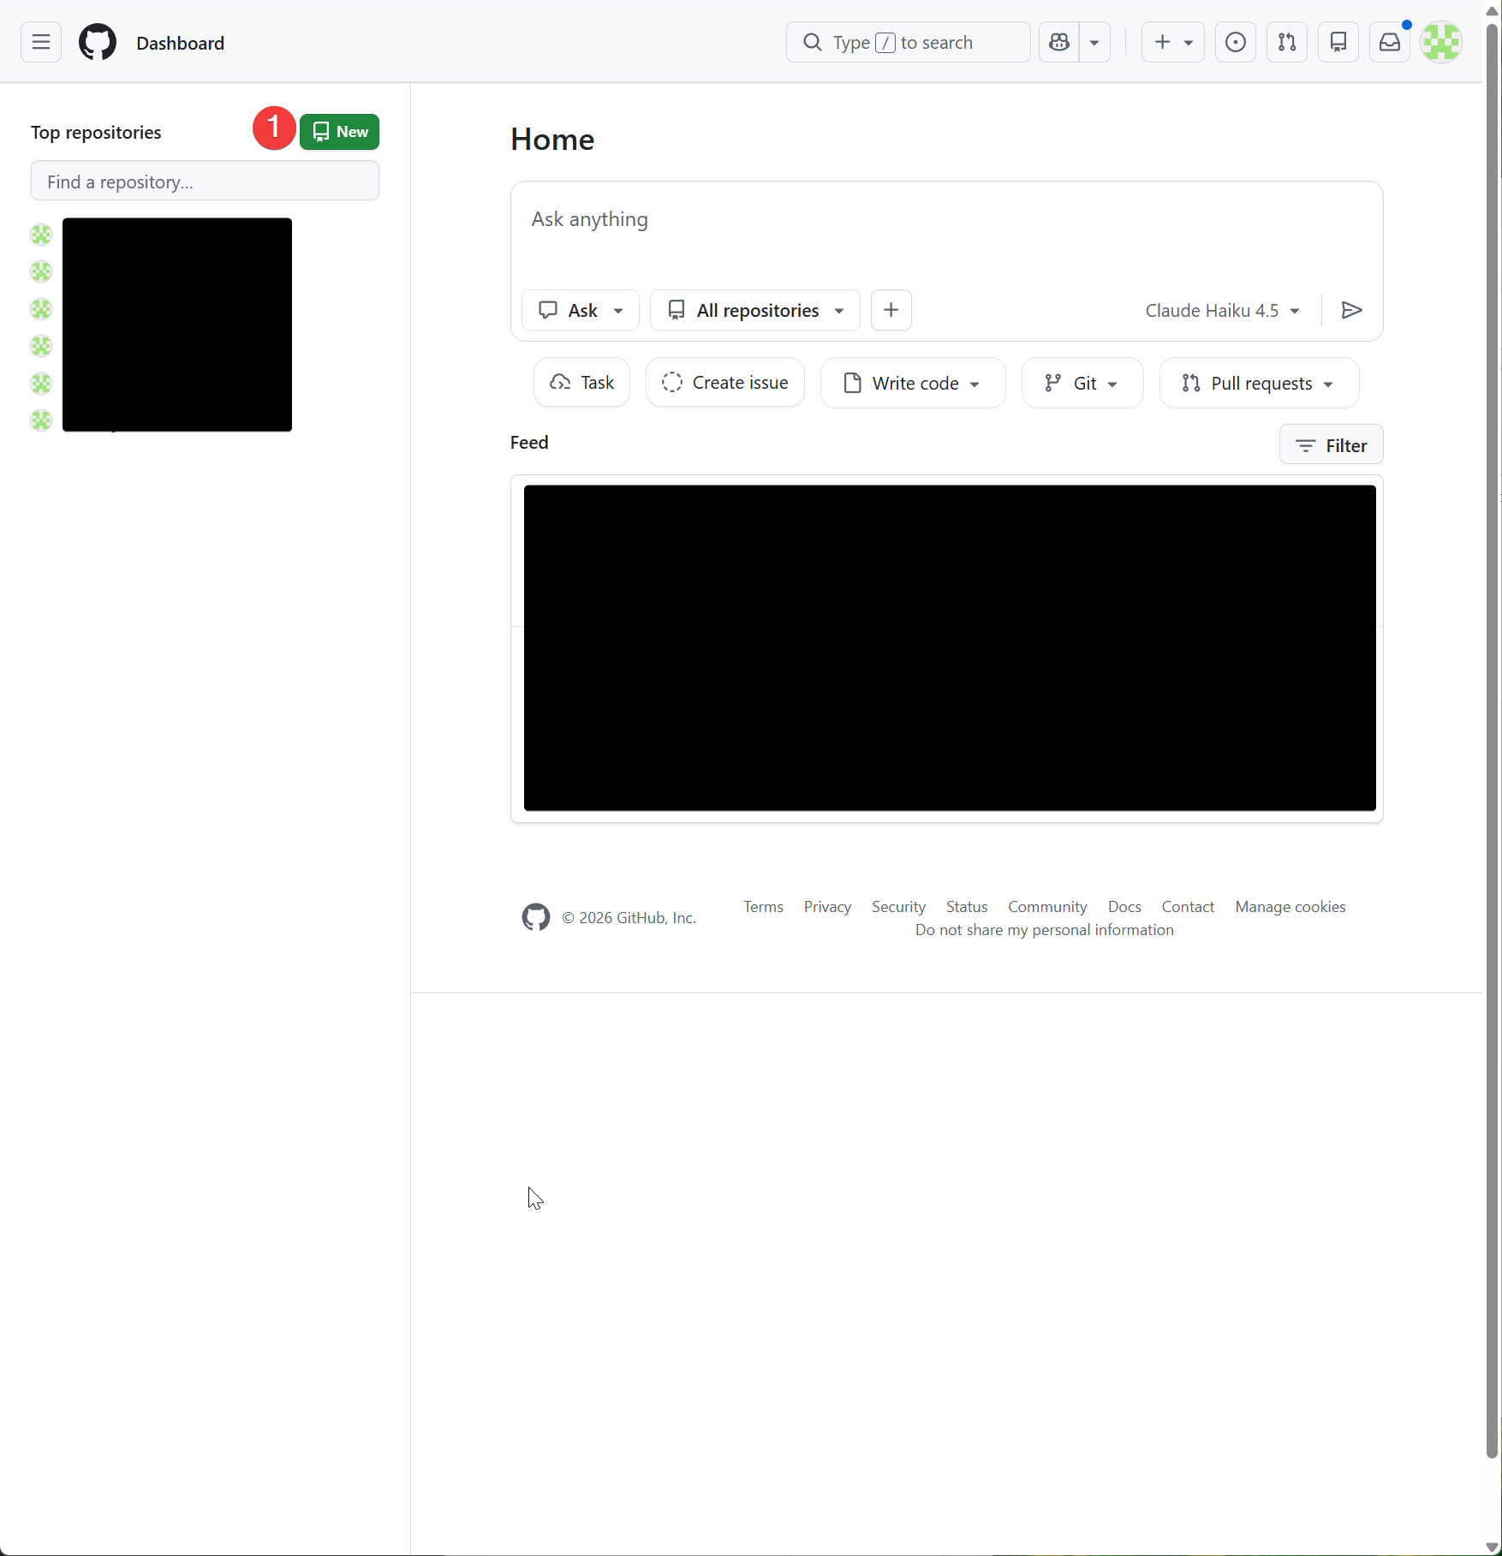
Task: Expand the Pull requests suggestions dropdown
Action: (x=1258, y=383)
